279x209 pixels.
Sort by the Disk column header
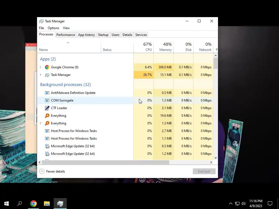183,47
